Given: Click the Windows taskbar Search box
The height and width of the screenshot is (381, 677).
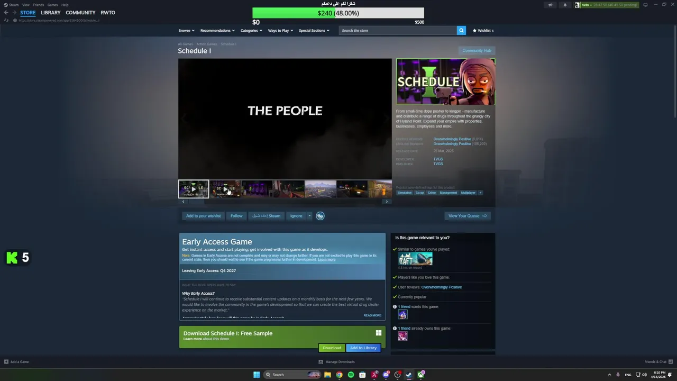Looking at the screenshot, I should click(x=292, y=375).
